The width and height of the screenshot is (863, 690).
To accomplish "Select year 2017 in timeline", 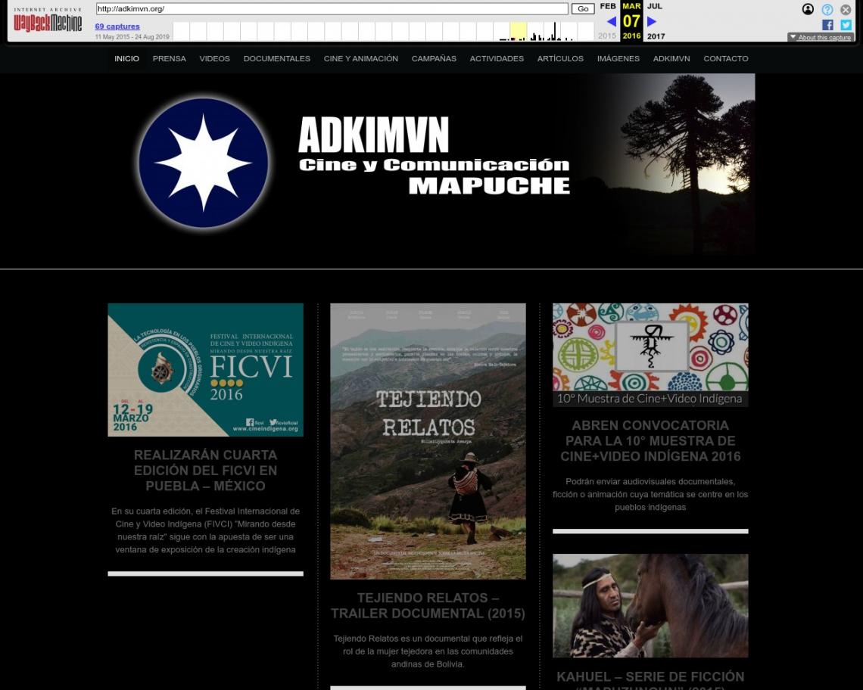I will pos(656,36).
